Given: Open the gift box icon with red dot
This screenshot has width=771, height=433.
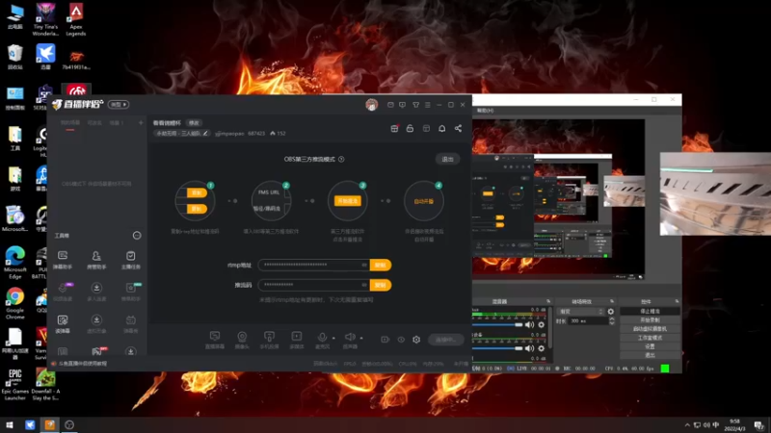Looking at the screenshot, I should tap(394, 128).
